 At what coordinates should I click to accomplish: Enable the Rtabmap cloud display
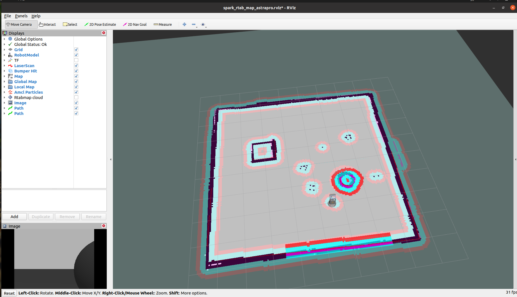pos(76,97)
